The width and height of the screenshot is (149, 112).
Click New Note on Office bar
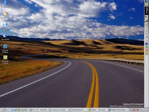[x=147, y=40]
